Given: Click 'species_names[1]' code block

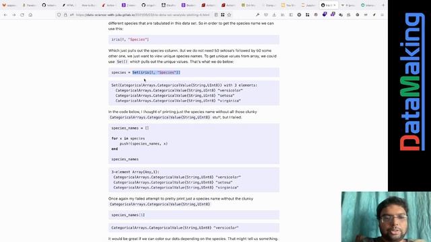Looking at the screenshot, I should pos(194,215).
